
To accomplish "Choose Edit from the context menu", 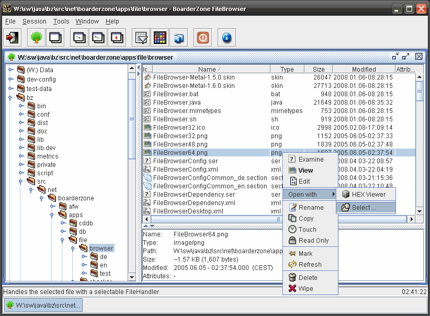I will click(310, 182).
